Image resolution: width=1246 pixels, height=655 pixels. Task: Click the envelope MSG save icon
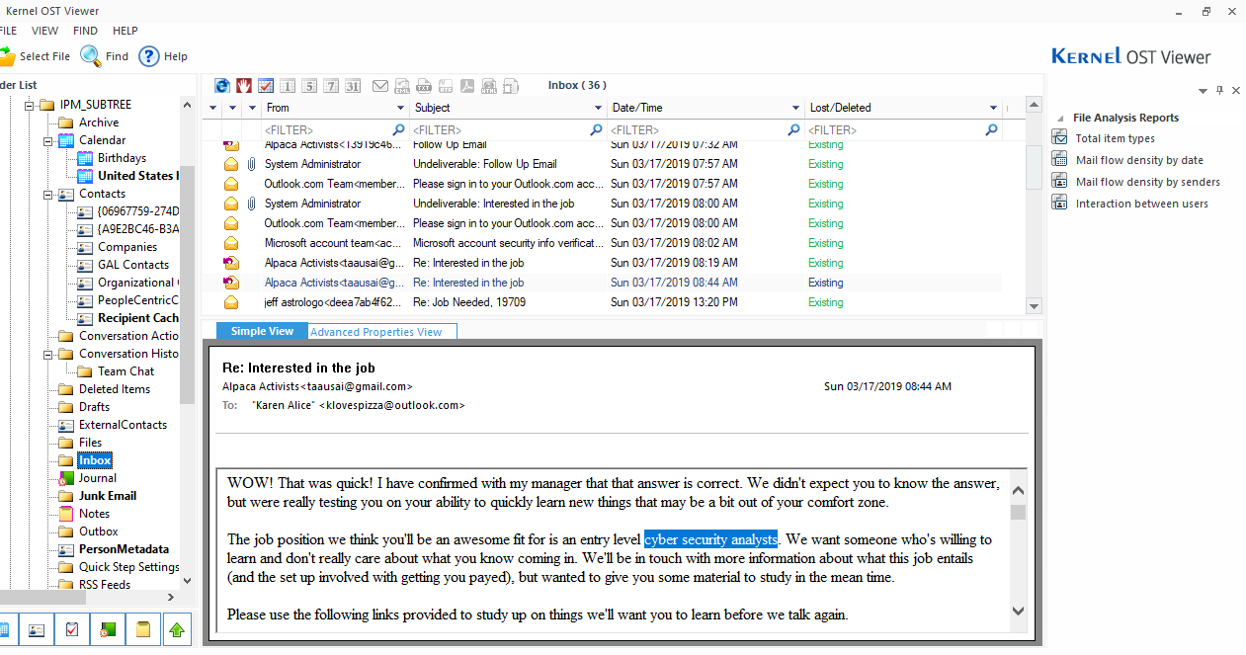click(379, 86)
